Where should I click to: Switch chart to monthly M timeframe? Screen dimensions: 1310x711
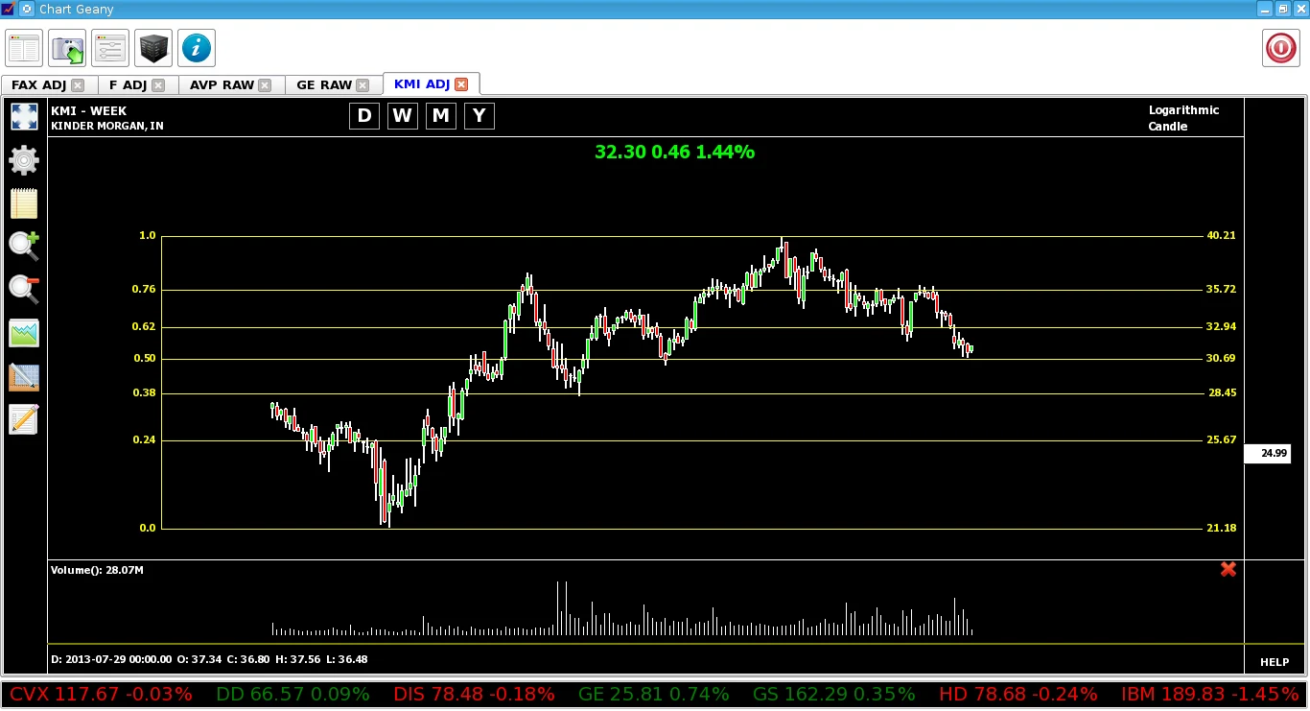coord(441,116)
